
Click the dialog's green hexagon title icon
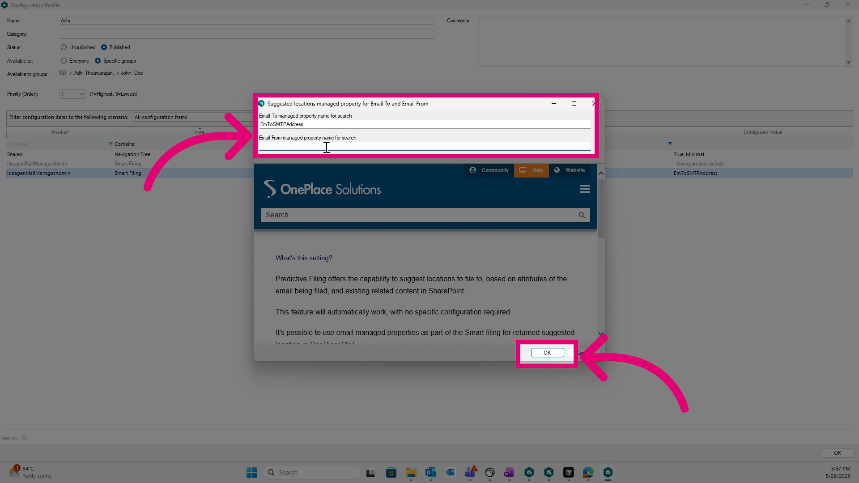click(x=262, y=103)
